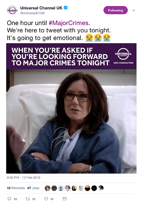Expand tweet options chevron menu
This screenshot has width=143, height=206.
tap(134, 10)
